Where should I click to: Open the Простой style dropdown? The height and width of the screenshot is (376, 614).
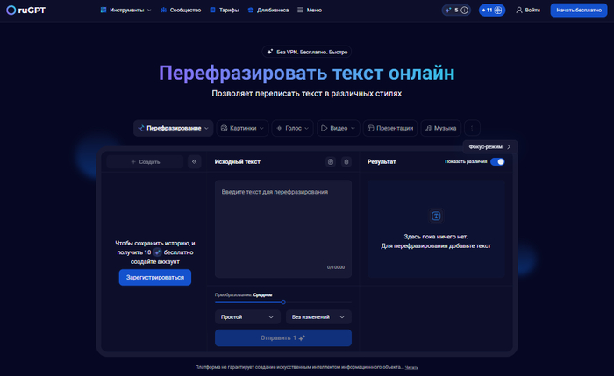(247, 316)
